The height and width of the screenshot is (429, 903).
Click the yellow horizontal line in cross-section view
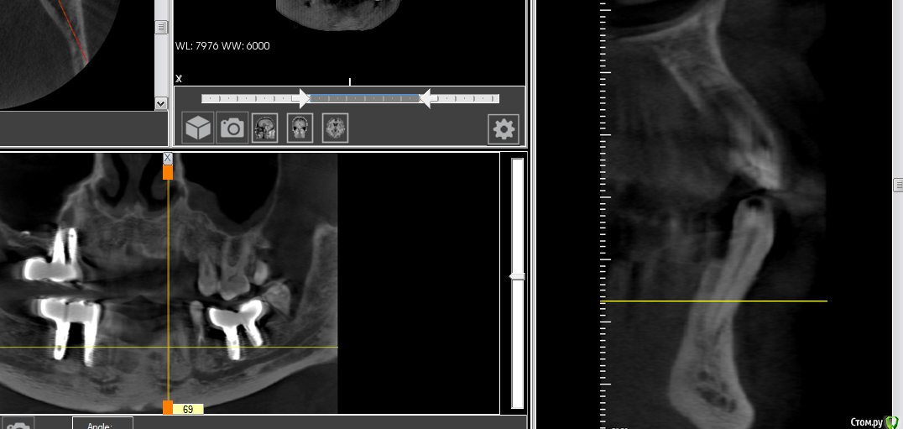click(x=713, y=301)
